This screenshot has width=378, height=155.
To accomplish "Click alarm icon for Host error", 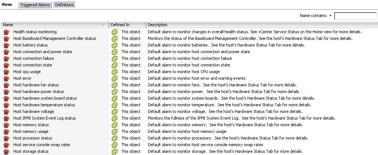I will [7, 79].
